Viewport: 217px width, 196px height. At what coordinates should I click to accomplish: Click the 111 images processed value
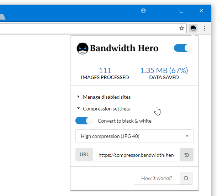pyautogui.click(x=105, y=71)
